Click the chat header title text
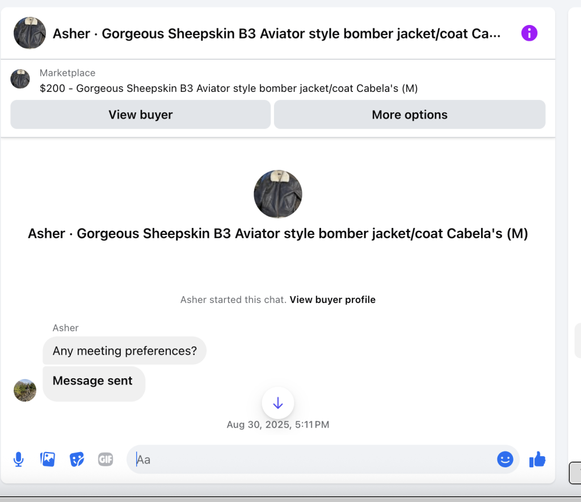The image size is (581, 502). [x=276, y=33]
